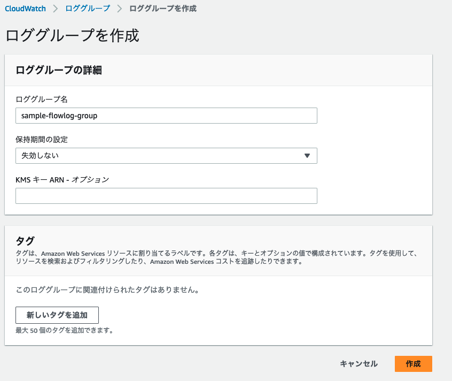Screen dimensions: 452x381
Task: Go to the ロググループ breadcrumb link
Action: click(88, 9)
